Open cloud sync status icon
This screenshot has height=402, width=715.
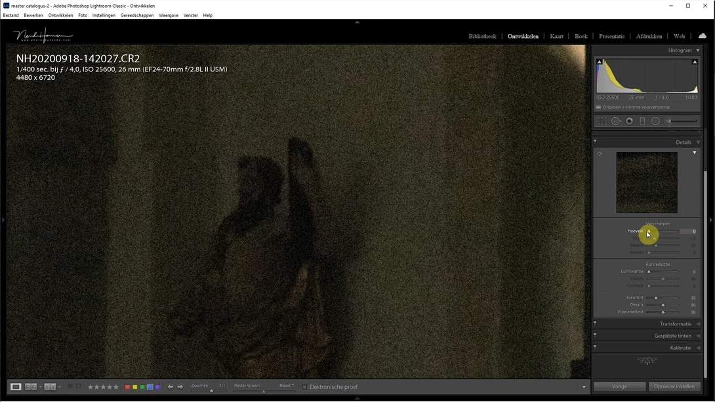coord(703,36)
